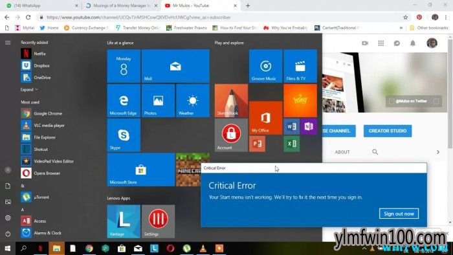Screen dimensions: 453x255
Task: Go back in Chrome
Action: pos(7,17)
